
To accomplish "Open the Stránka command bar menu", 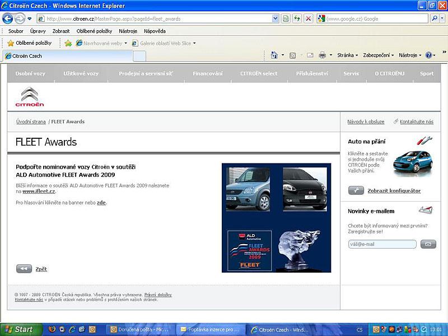I will [347, 55].
